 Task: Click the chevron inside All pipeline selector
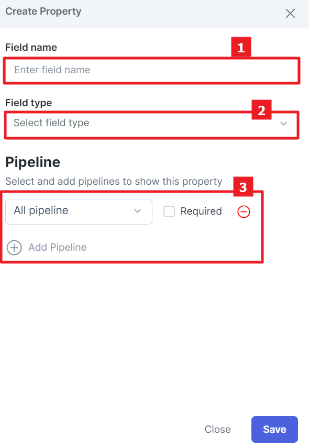pyautogui.click(x=138, y=211)
